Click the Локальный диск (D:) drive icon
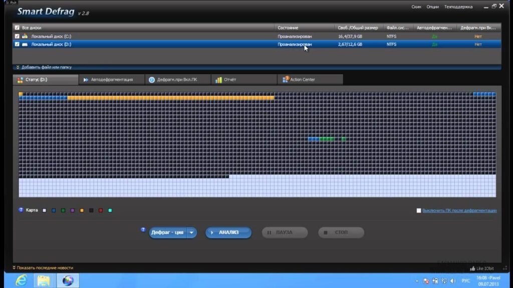This screenshot has height=288, width=513. (x=25, y=44)
